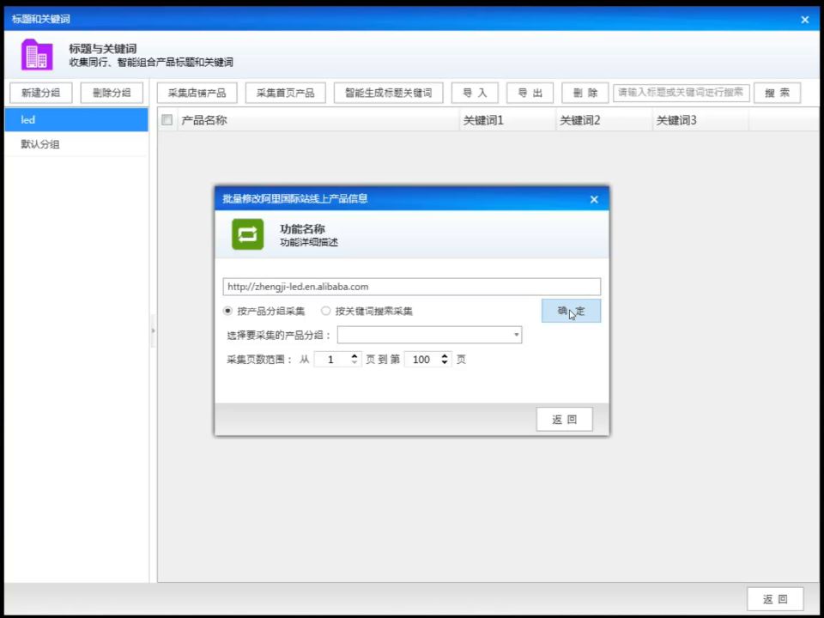Click the 搜索 search button
Screen dimensions: 824x618
pyautogui.click(x=778, y=93)
